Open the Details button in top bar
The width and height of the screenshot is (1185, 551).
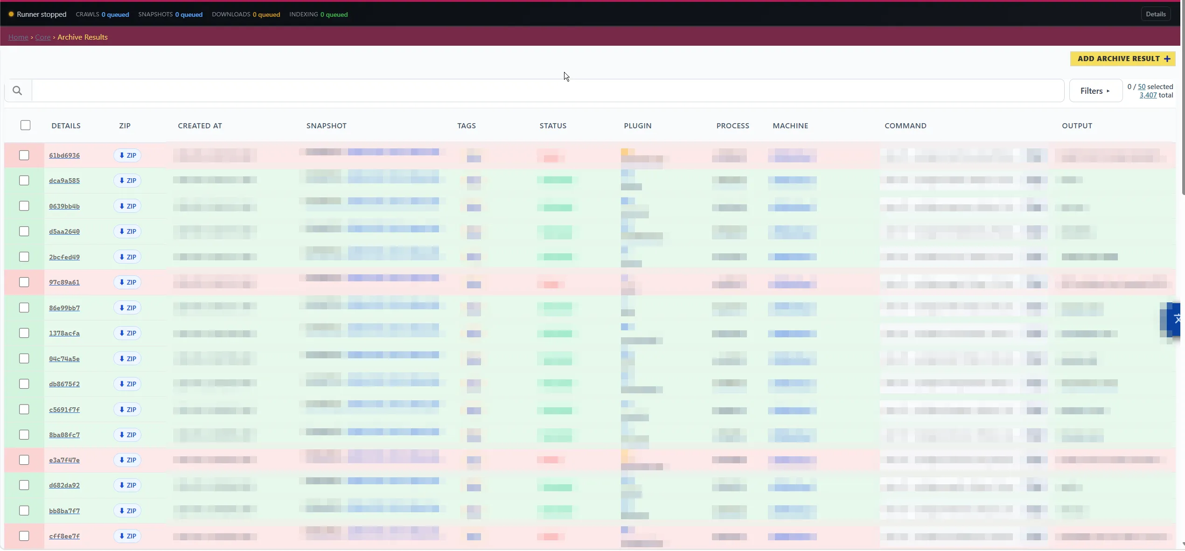click(1156, 14)
